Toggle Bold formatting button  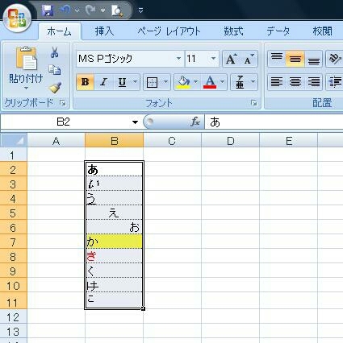(85, 82)
